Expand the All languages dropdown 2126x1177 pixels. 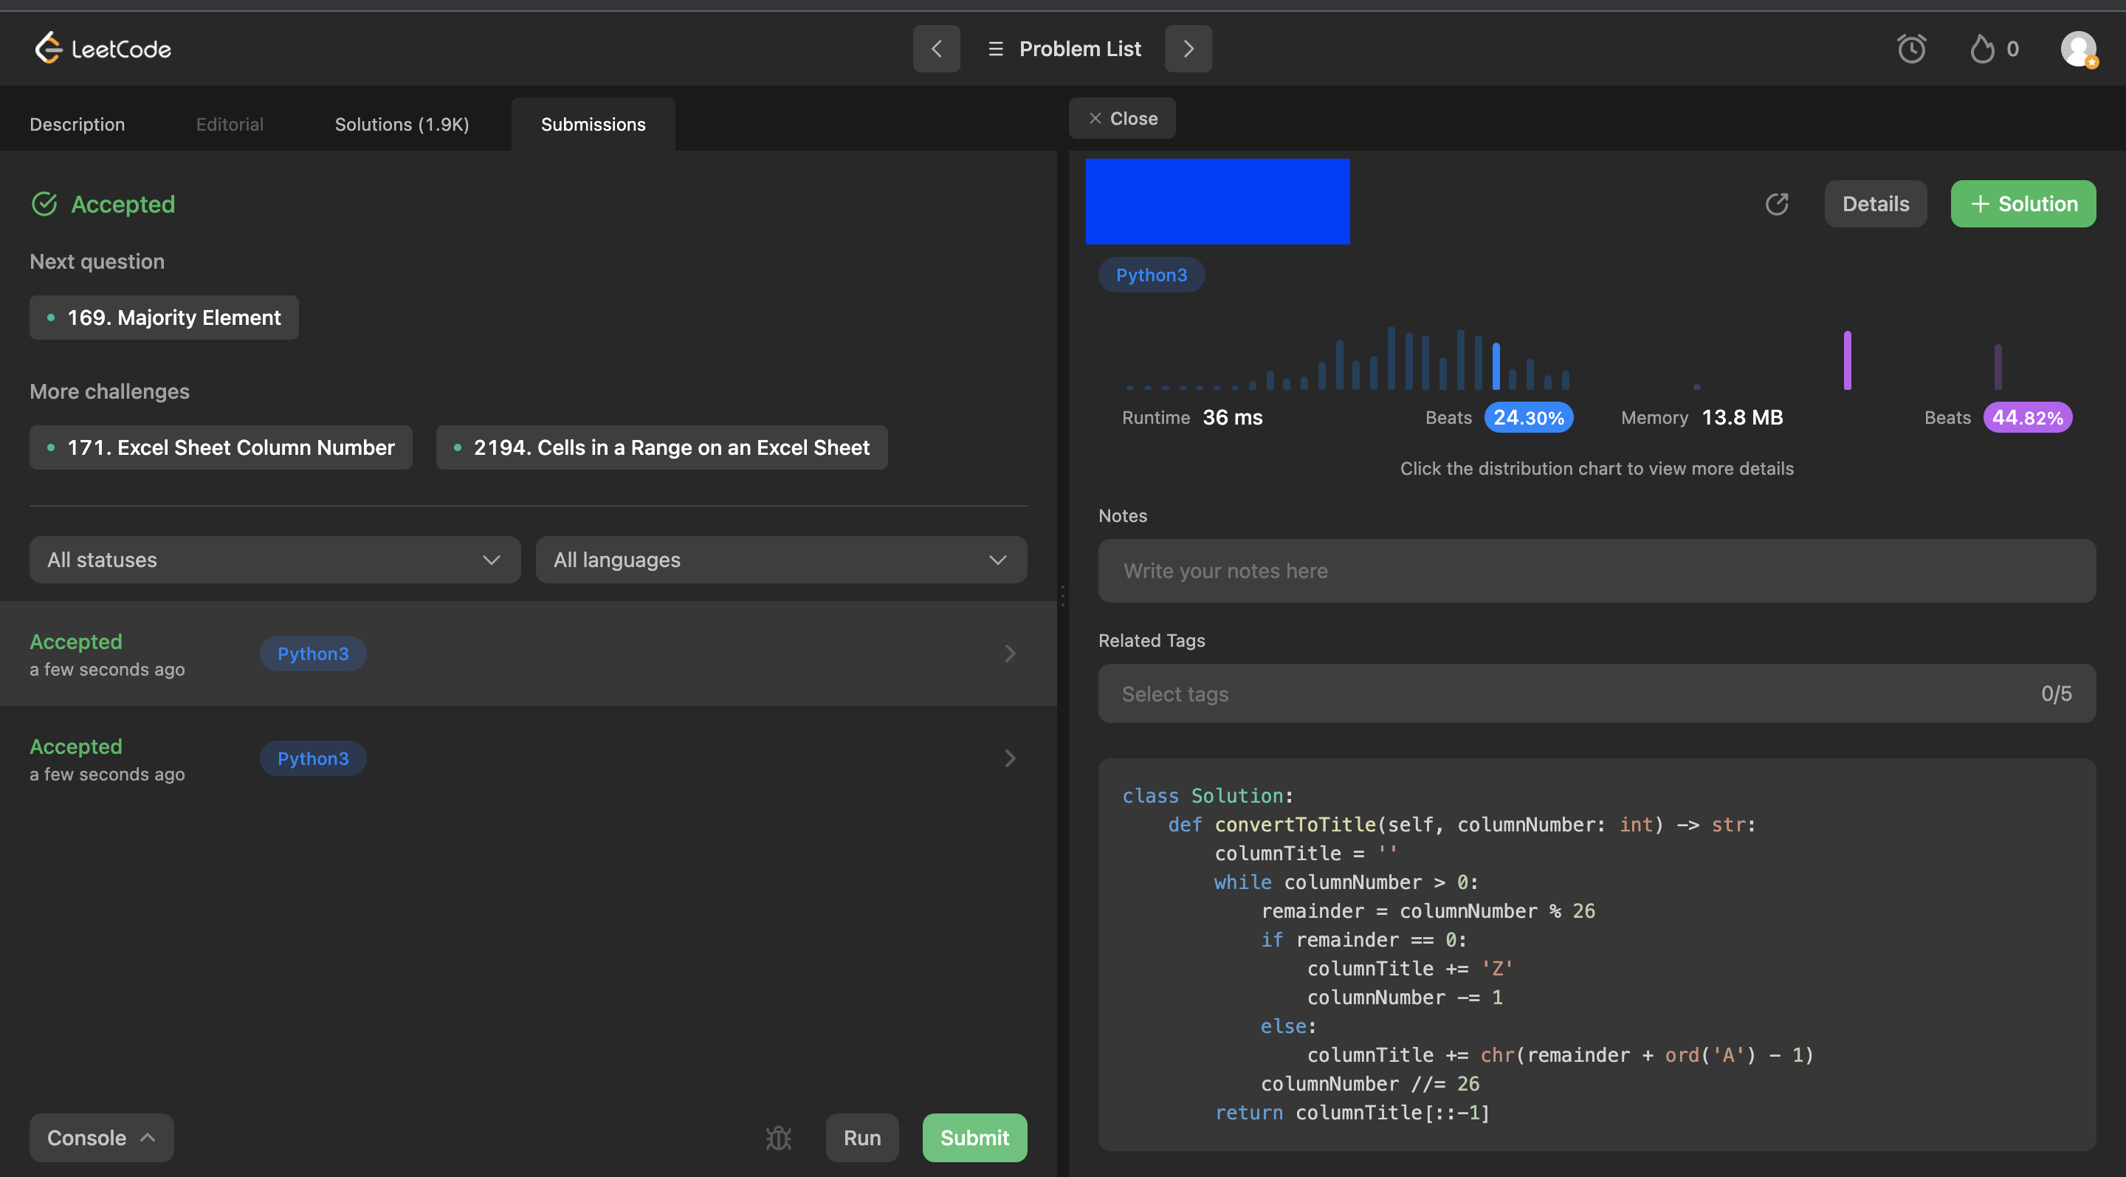(x=781, y=560)
